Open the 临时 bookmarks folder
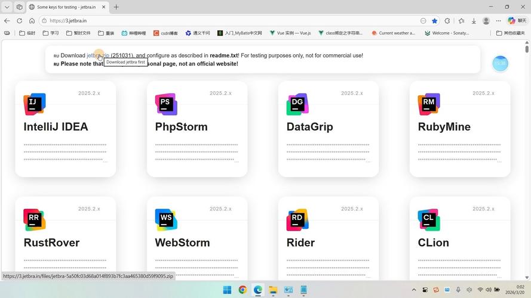This screenshot has height=298, width=531. click(27, 33)
